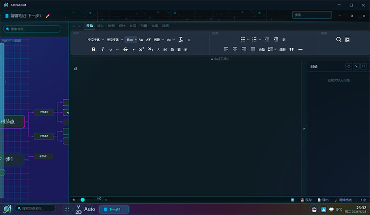Image resolution: width=370 pixels, height=215 pixels.
Task: Toggle italic formatting
Action: click(102, 49)
